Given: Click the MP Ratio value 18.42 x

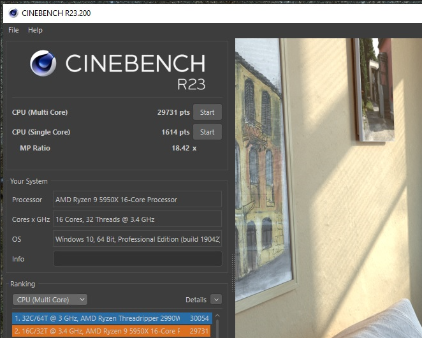Looking at the screenshot, I should coord(184,148).
